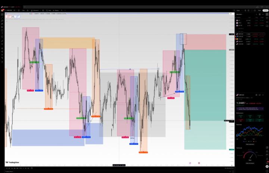Select the trend line drawing tool
This screenshot has width=269, height=173.
2,17
